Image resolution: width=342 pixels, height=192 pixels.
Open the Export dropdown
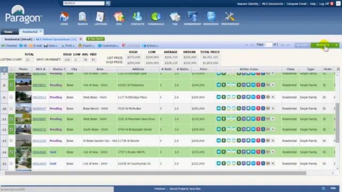[86, 46]
